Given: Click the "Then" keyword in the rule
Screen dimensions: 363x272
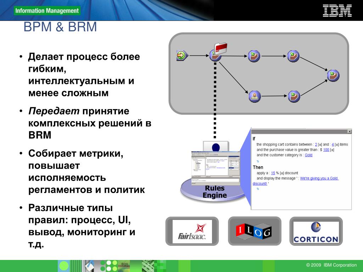Looking at the screenshot, I should pyautogui.click(x=258, y=167).
